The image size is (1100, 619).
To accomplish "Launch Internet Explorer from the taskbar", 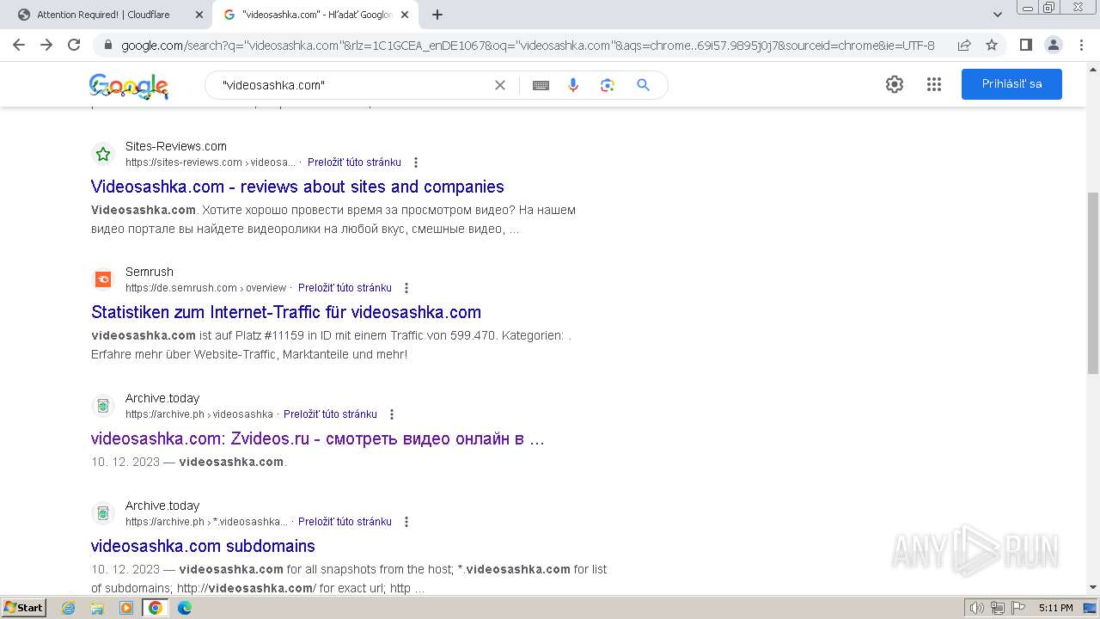I will pyautogui.click(x=69, y=608).
